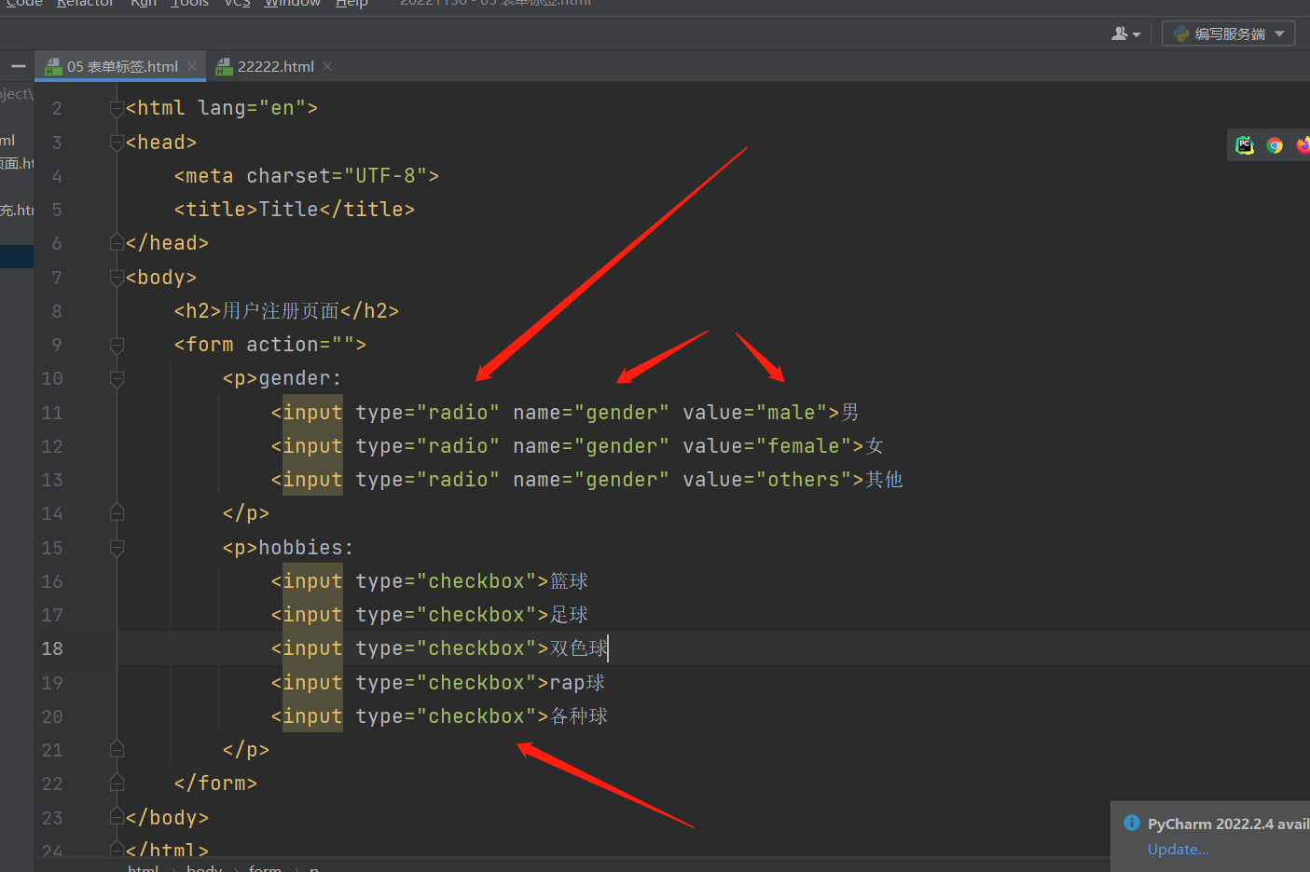Open the Refactor menu

(x=85, y=4)
